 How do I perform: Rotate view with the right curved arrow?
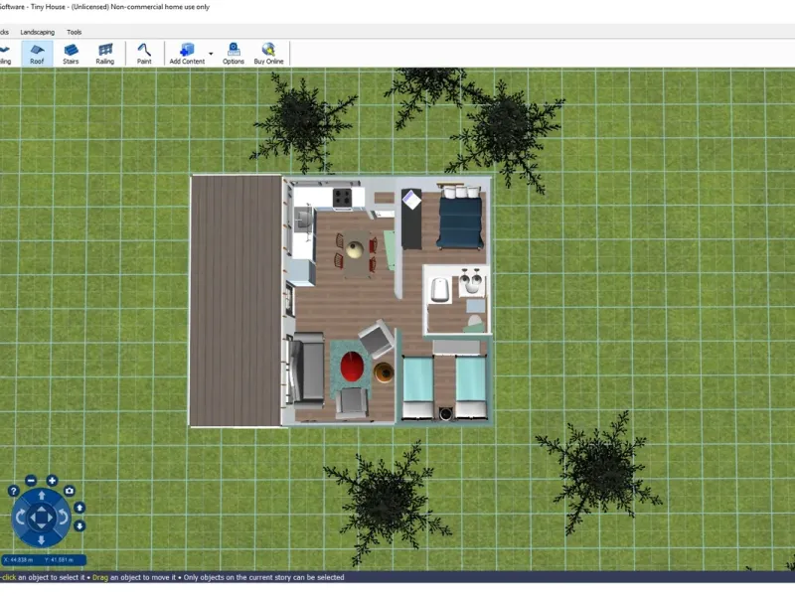point(62,517)
